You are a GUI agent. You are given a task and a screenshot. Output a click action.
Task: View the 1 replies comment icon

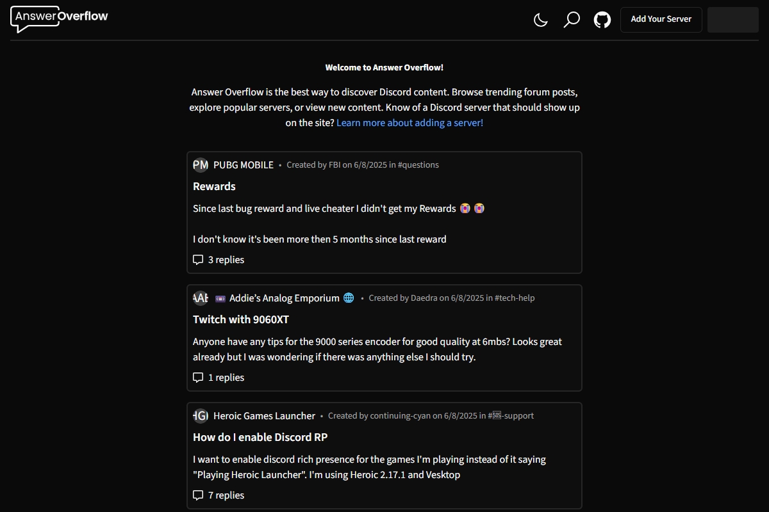click(x=198, y=378)
